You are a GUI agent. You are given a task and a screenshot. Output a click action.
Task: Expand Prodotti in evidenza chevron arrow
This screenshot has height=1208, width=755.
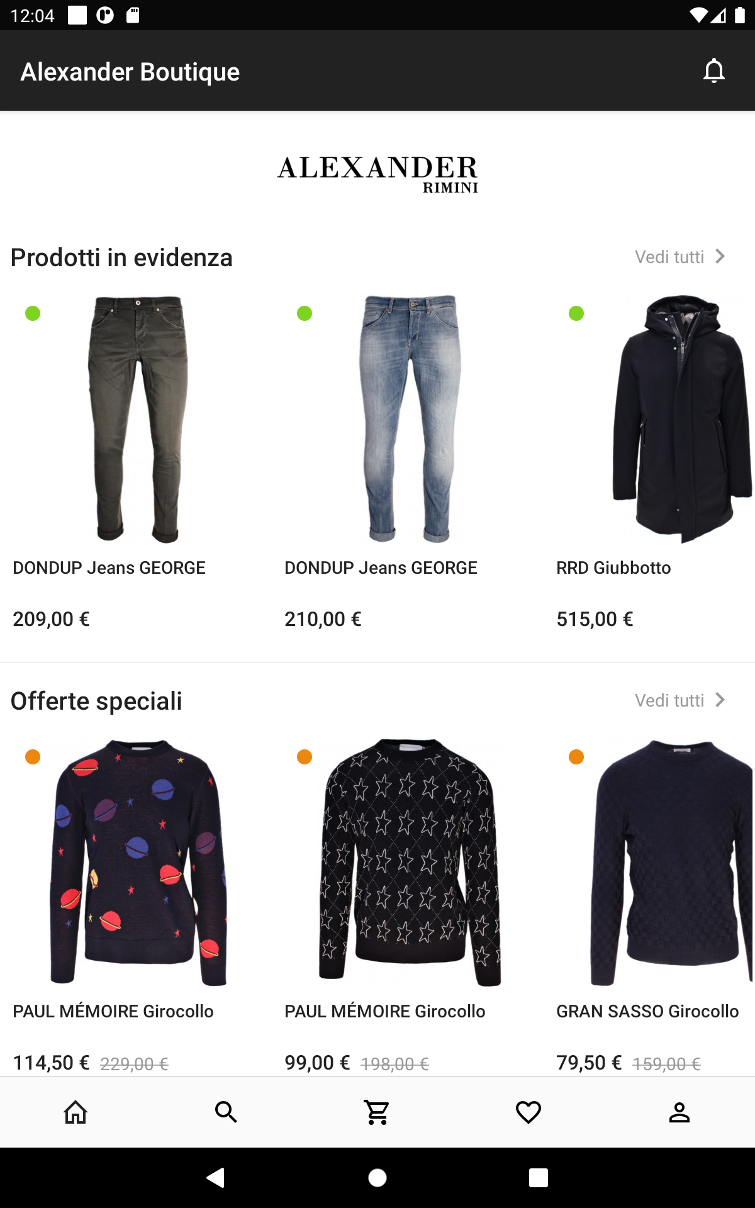pos(720,257)
